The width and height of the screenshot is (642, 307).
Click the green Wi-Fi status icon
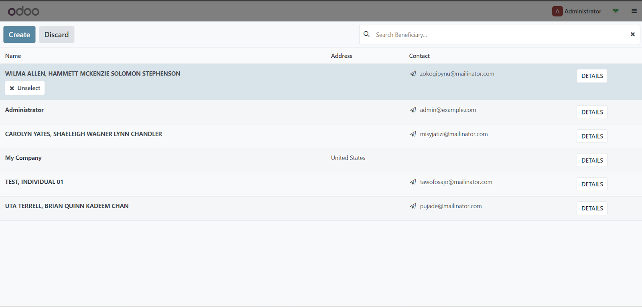[x=616, y=11]
